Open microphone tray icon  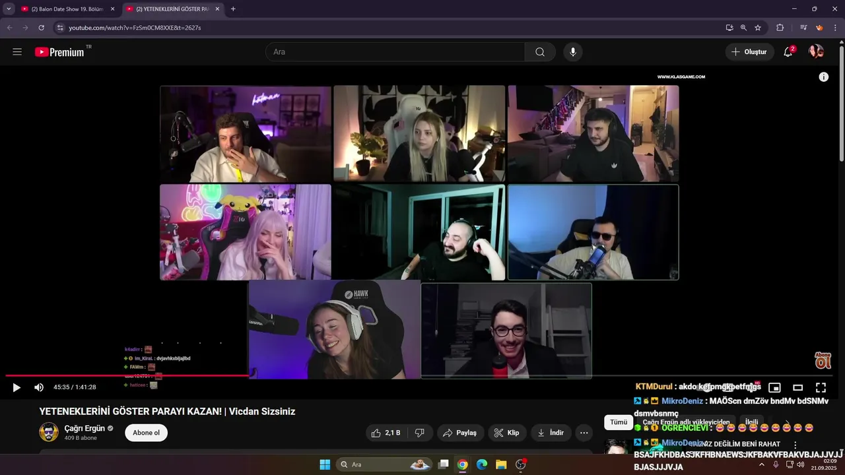(776, 464)
